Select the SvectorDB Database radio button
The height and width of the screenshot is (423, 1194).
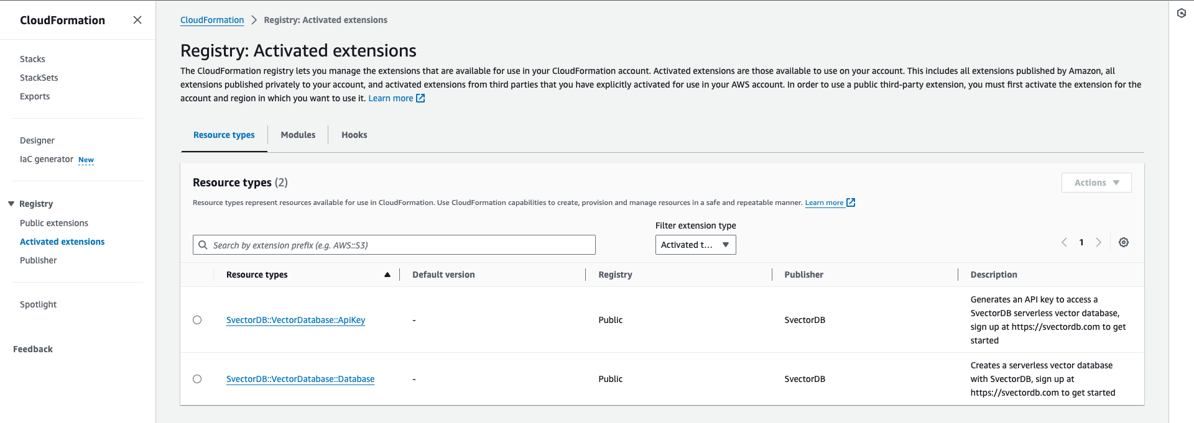coord(197,379)
